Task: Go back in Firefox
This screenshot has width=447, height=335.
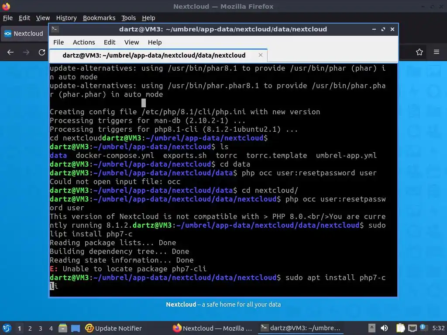Action: click(x=10, y=52)
